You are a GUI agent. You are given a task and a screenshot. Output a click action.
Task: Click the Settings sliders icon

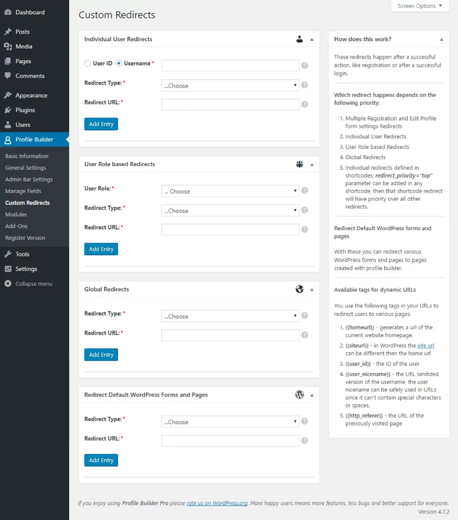pyautogui.click(x=8, y=269)
